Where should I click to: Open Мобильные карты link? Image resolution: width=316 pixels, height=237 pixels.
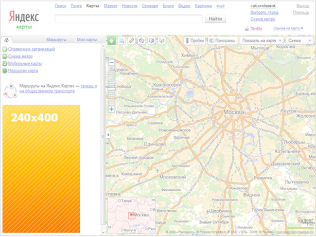pos(25,64)
